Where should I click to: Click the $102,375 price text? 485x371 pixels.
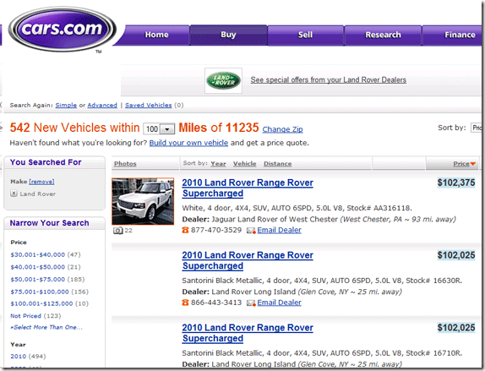point(456,183)
